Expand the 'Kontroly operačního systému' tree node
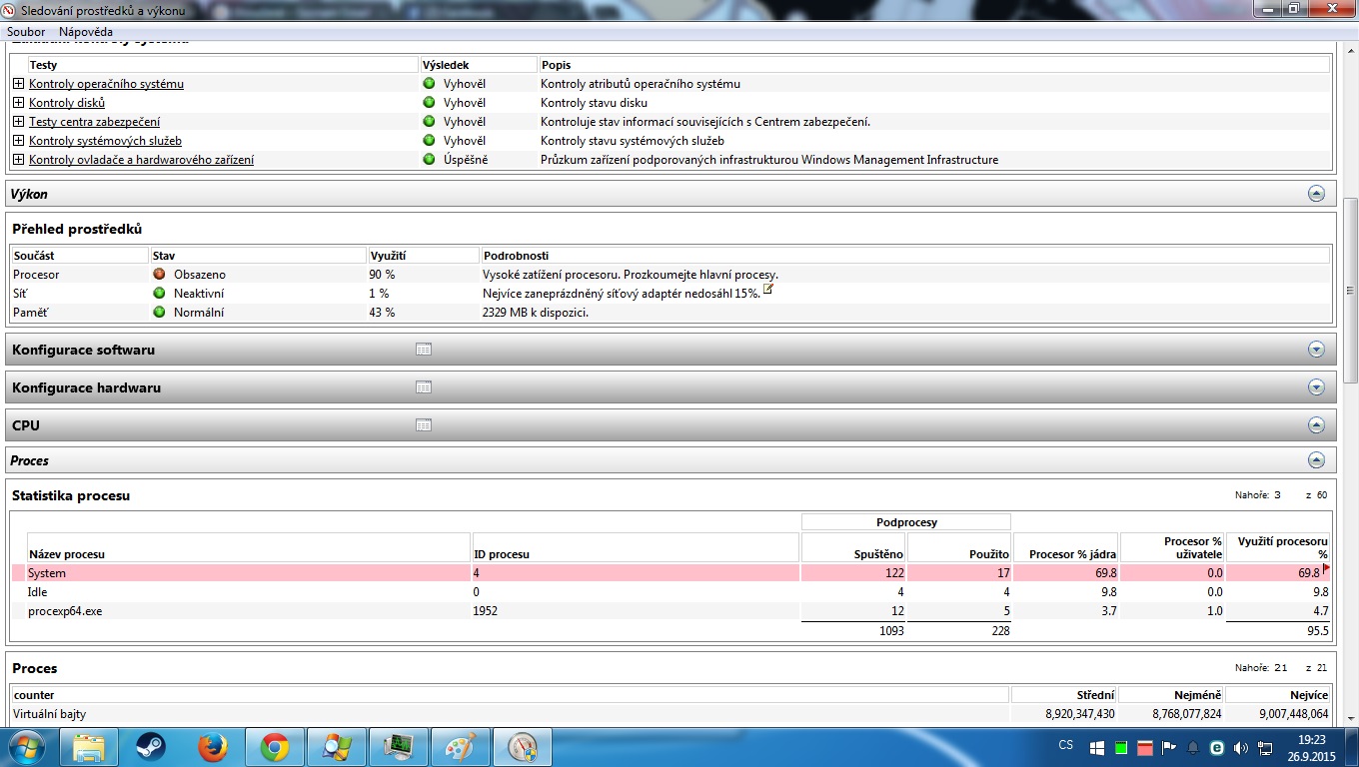 click(x=18, y=84)
